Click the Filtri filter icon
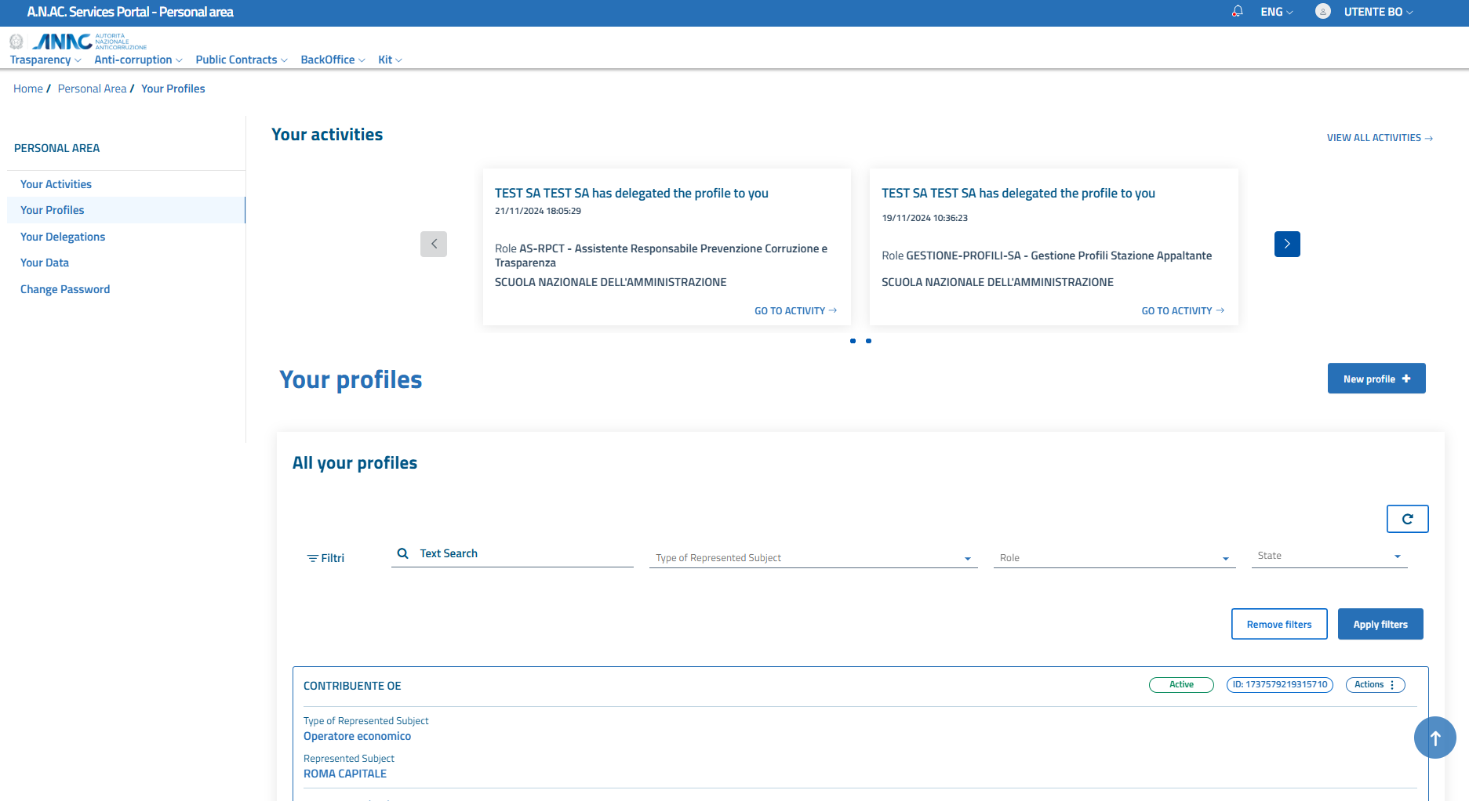 point(312,558)
